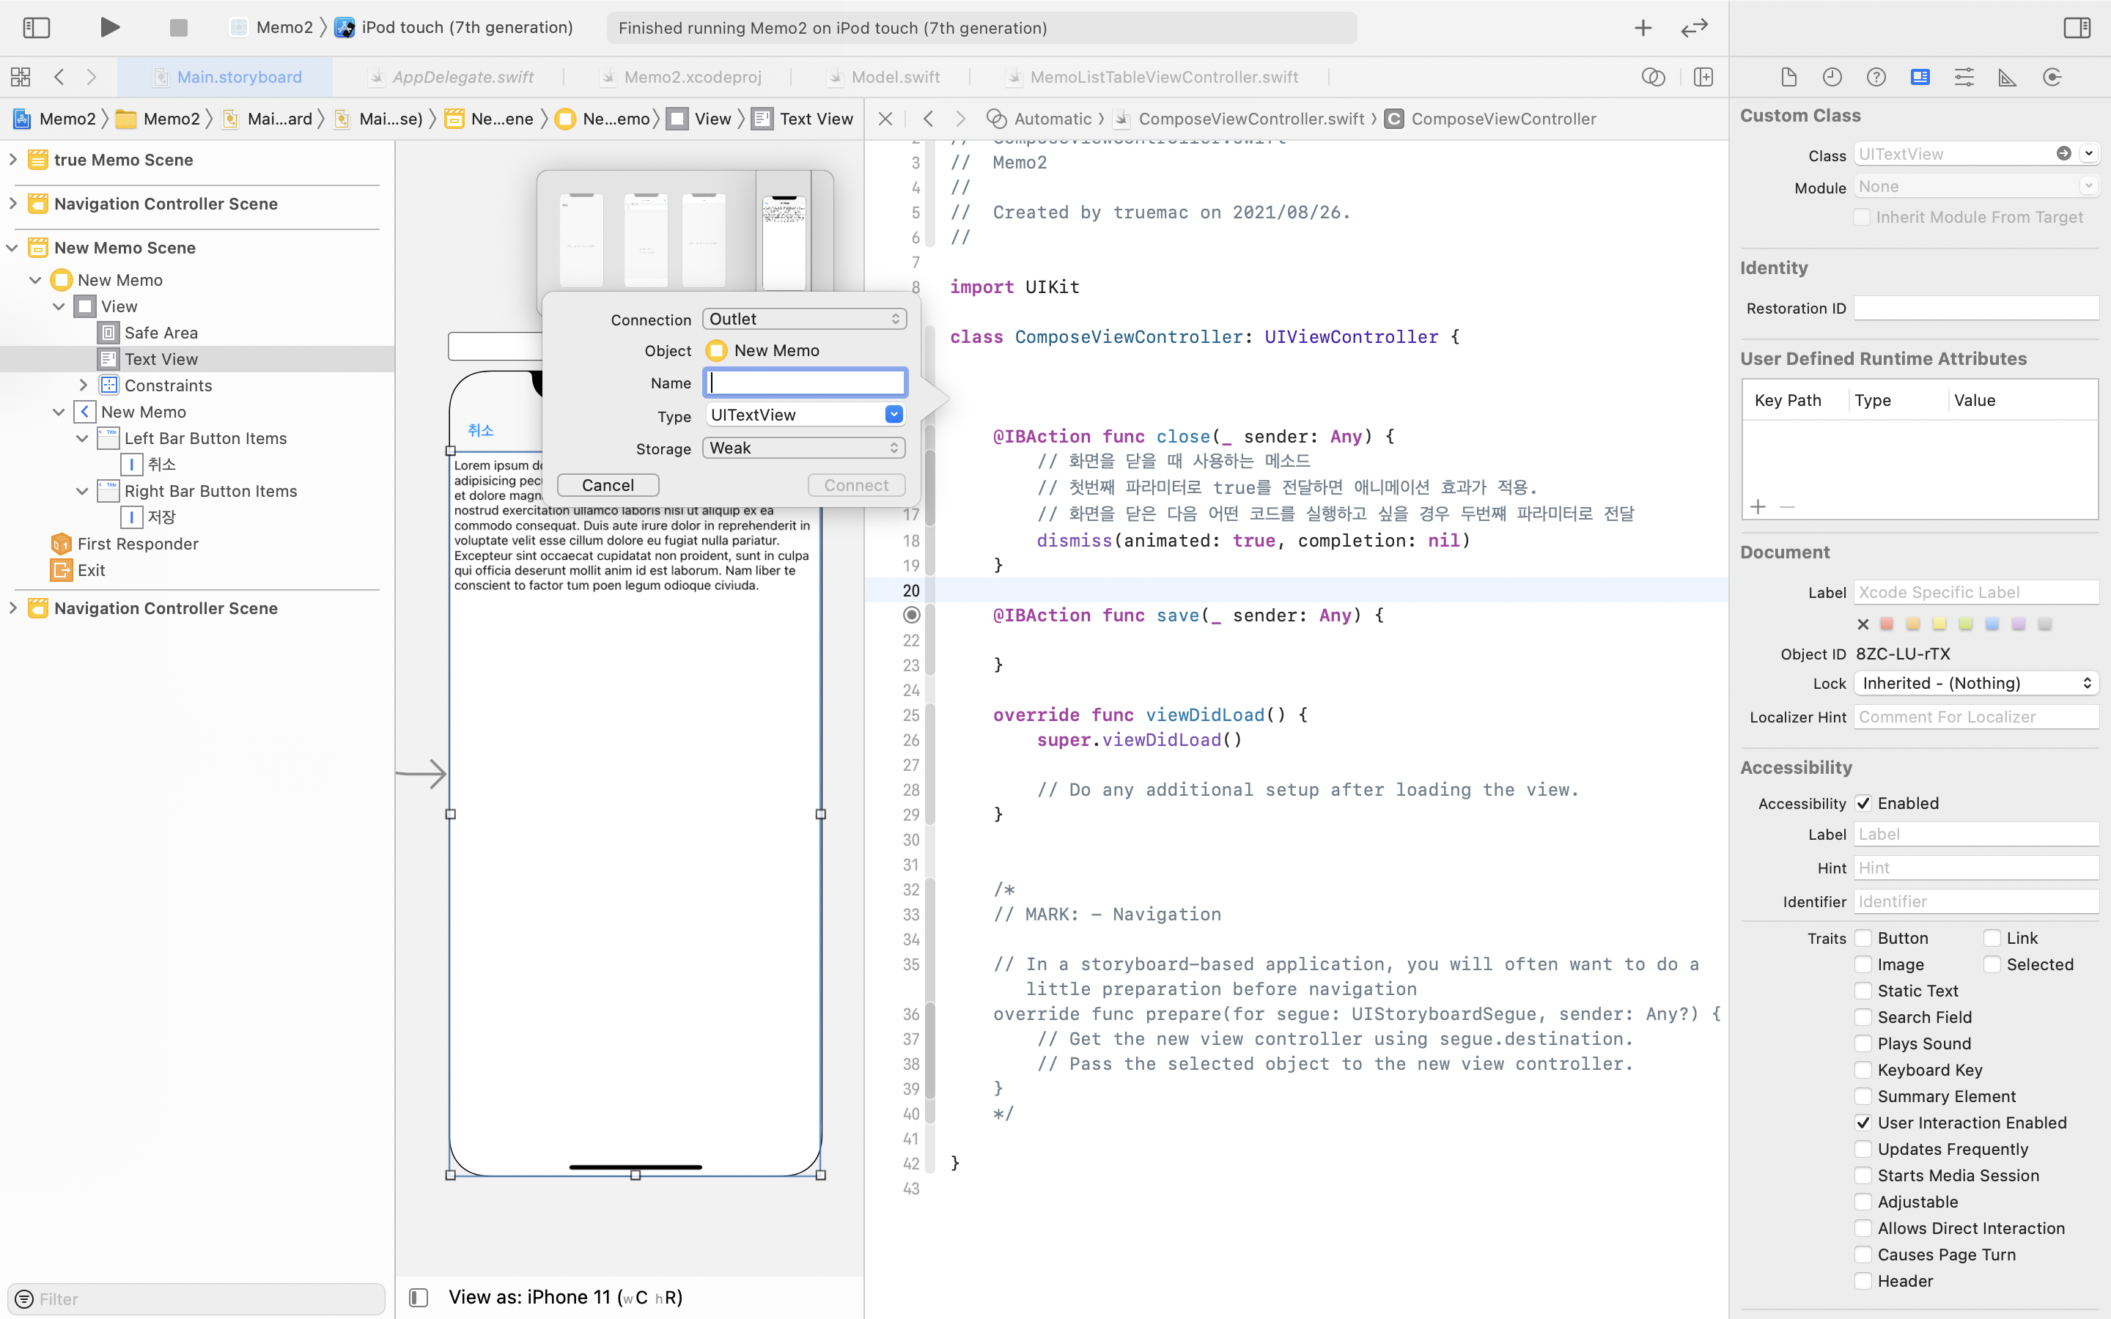Open the Storage Weak dropdown
2111x1319 pixels.
(803, 448)
